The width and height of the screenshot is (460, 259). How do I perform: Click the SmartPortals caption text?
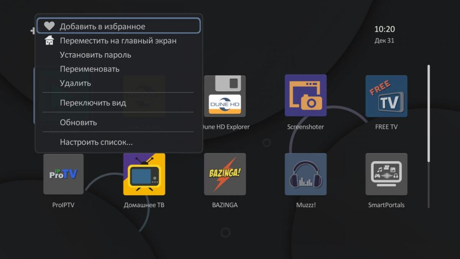386,205
